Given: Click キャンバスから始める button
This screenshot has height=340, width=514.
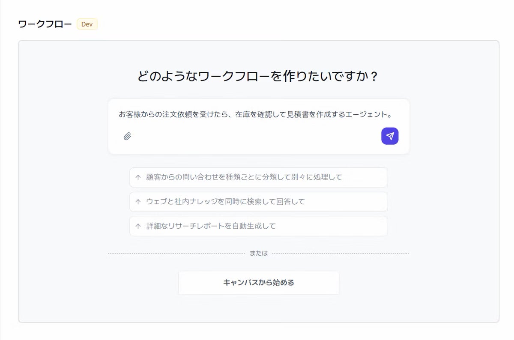Looking at the screenshot, I should 258,283.
